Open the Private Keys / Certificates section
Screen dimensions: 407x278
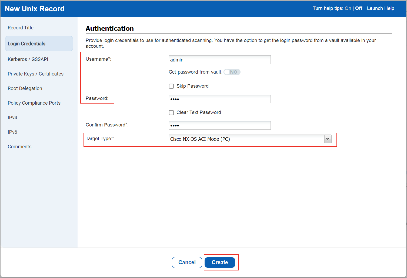(36, 74)
